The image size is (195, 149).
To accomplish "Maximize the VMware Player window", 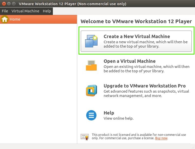I will [x=14, y=4].
